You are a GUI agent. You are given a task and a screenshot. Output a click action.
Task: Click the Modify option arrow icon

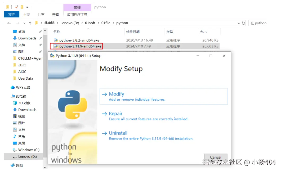pyautogui.click(x=104, y=94)
